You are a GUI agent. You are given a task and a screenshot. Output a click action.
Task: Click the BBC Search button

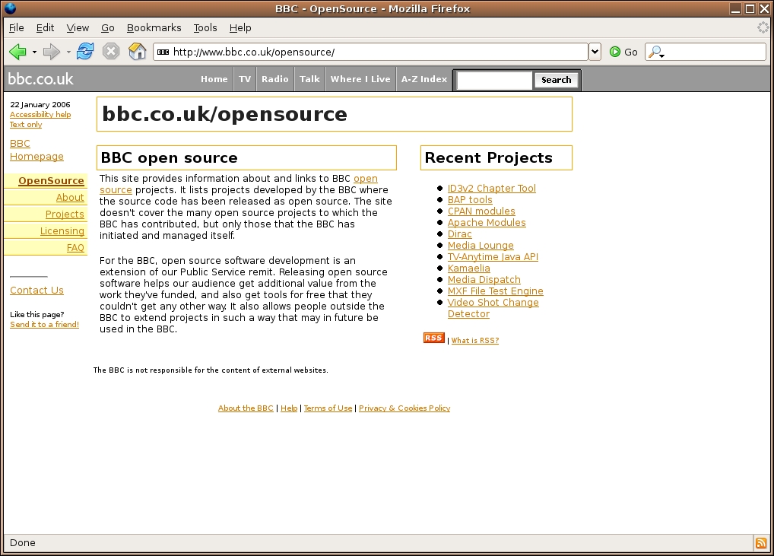pos(556,80)
